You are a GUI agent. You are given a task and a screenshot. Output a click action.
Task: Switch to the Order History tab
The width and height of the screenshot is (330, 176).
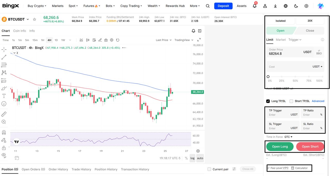(x=58, y=169)
